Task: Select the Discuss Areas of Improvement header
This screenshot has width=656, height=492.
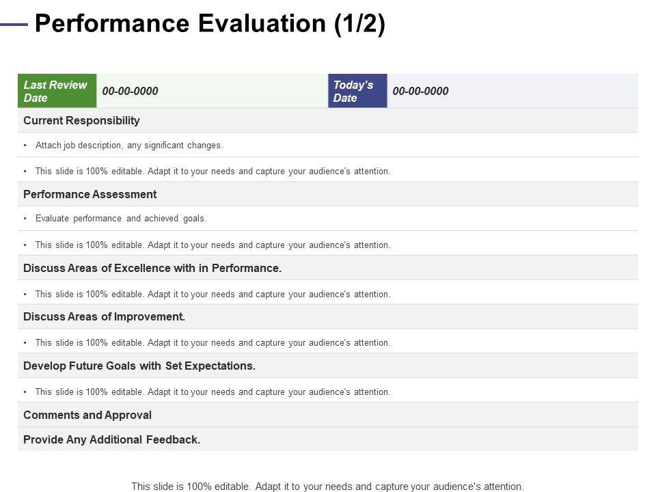Action: click(104, 316)
